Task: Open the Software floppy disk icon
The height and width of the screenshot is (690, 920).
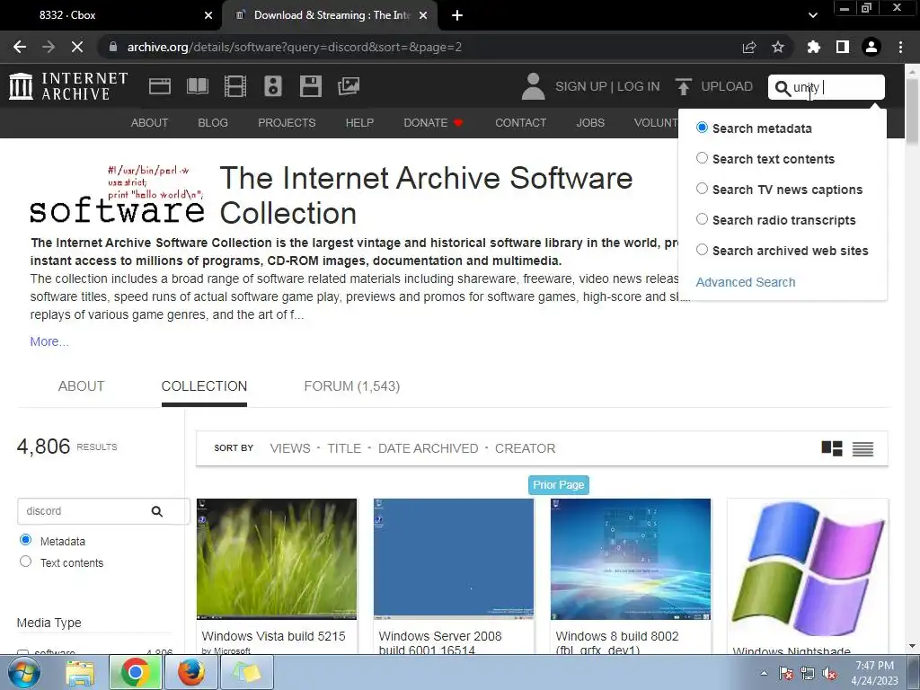Action: click(x=310, y=86)
